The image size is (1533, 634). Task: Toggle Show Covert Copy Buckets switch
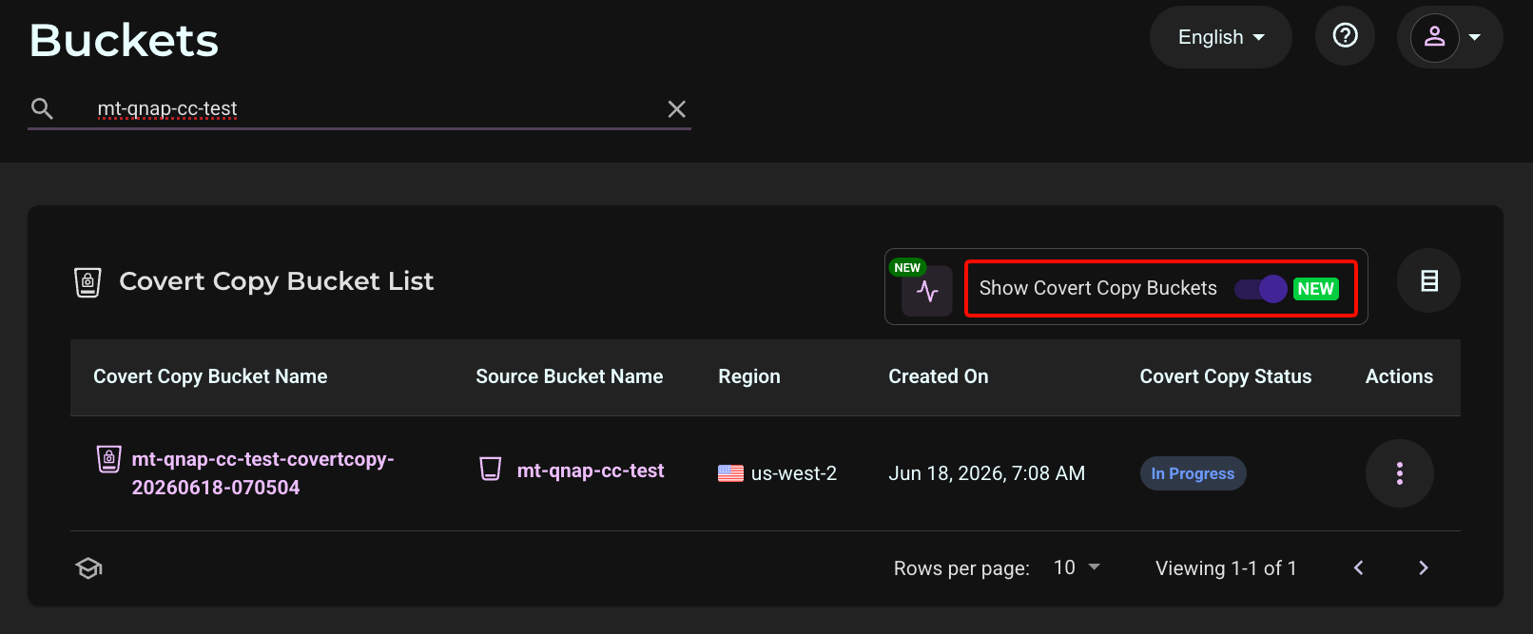tap(1260, 289)
